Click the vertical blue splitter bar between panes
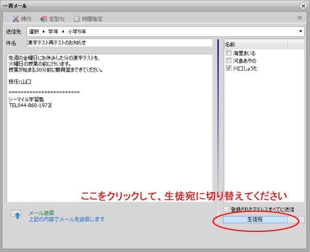310x252 pixels. click(x=219, y=119)
